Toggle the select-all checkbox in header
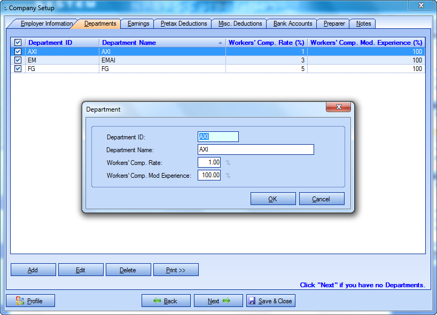The image size is (437, 315). [x=18, y=43]
